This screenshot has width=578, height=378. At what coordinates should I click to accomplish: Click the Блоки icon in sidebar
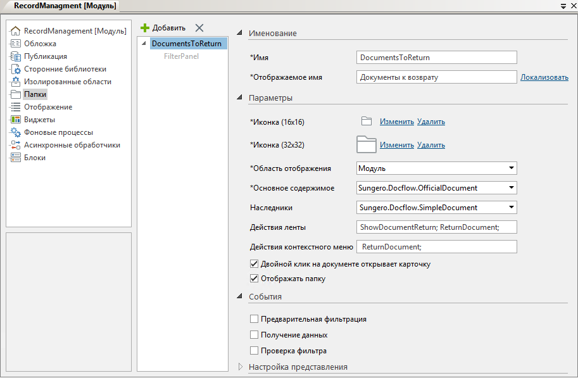coord(16,158)
